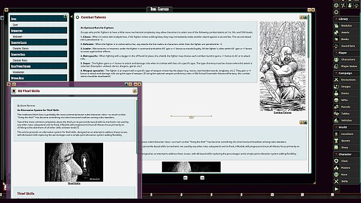Screen dimensions: 361x203
Task: Open the Quests chalice icon
Action: [336, 141]
